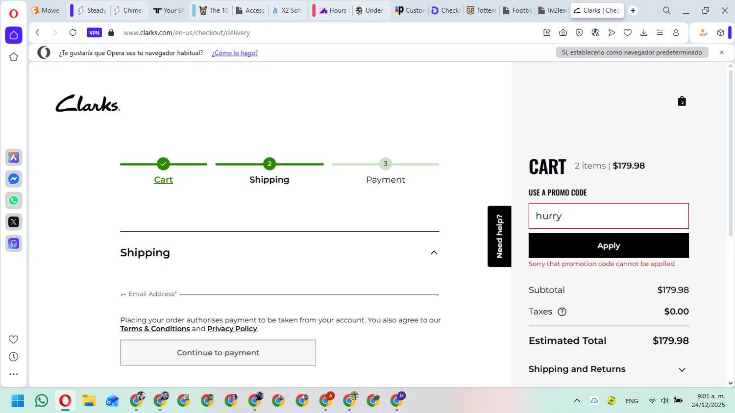Open the ad blocker shield icon
Viewport: 735px width, 413px height.
point(579,33)
